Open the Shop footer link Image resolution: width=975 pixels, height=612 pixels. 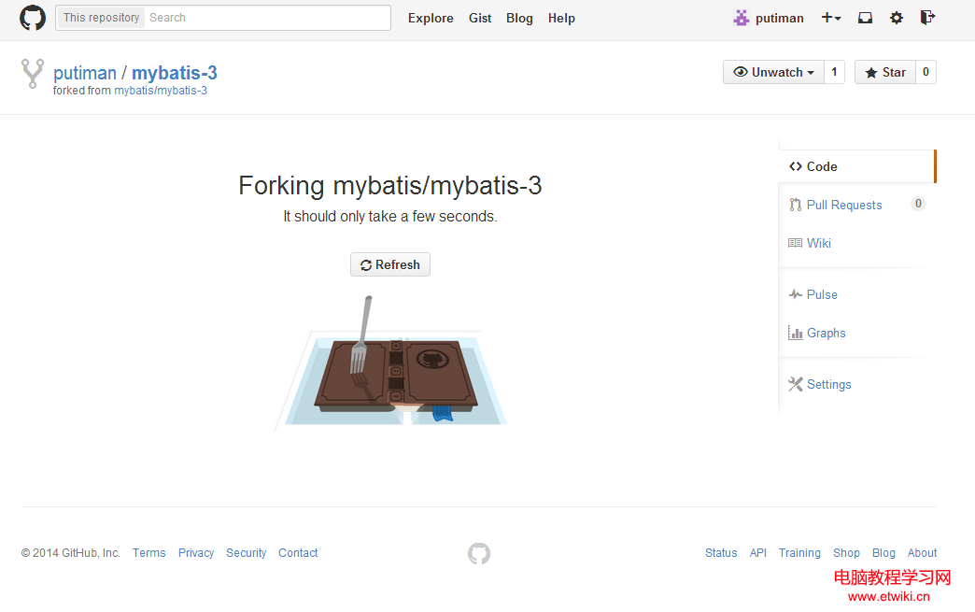[846, 553]
